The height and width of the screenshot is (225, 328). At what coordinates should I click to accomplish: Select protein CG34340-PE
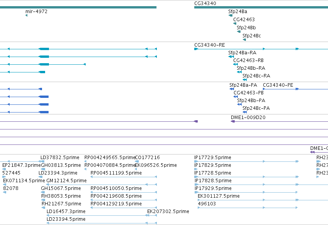[x=278, y=85]
